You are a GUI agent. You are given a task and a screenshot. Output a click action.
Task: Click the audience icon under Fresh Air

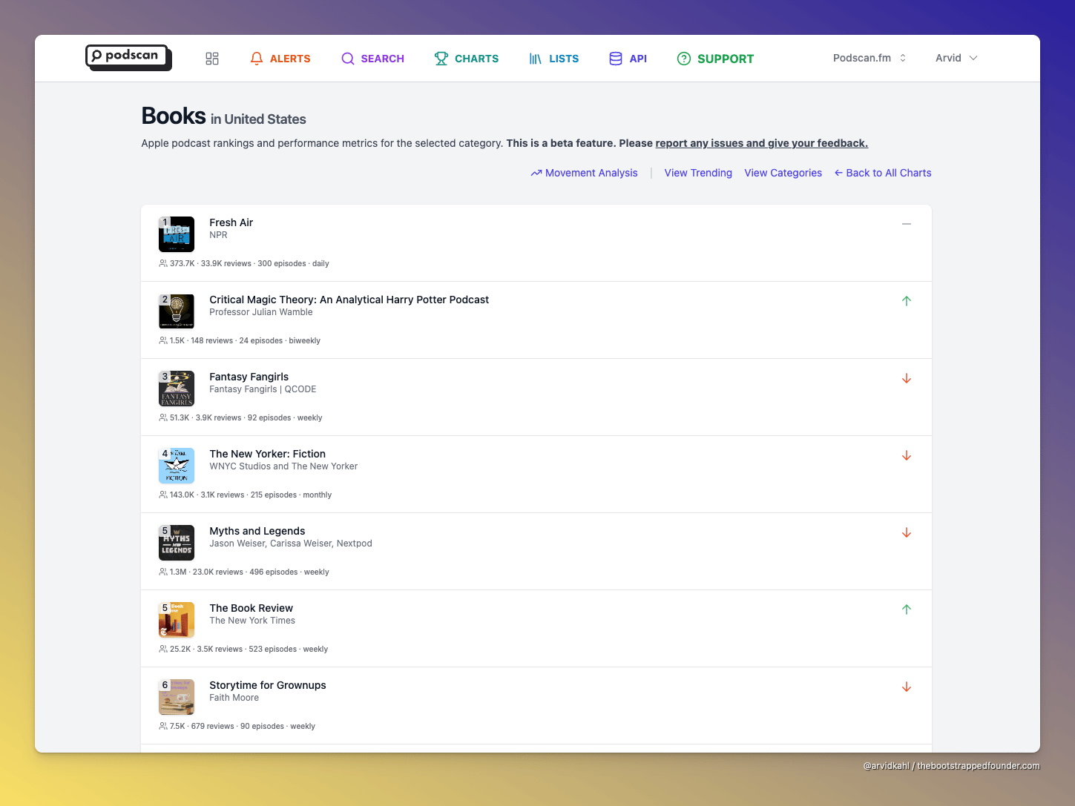pos(163,263)
